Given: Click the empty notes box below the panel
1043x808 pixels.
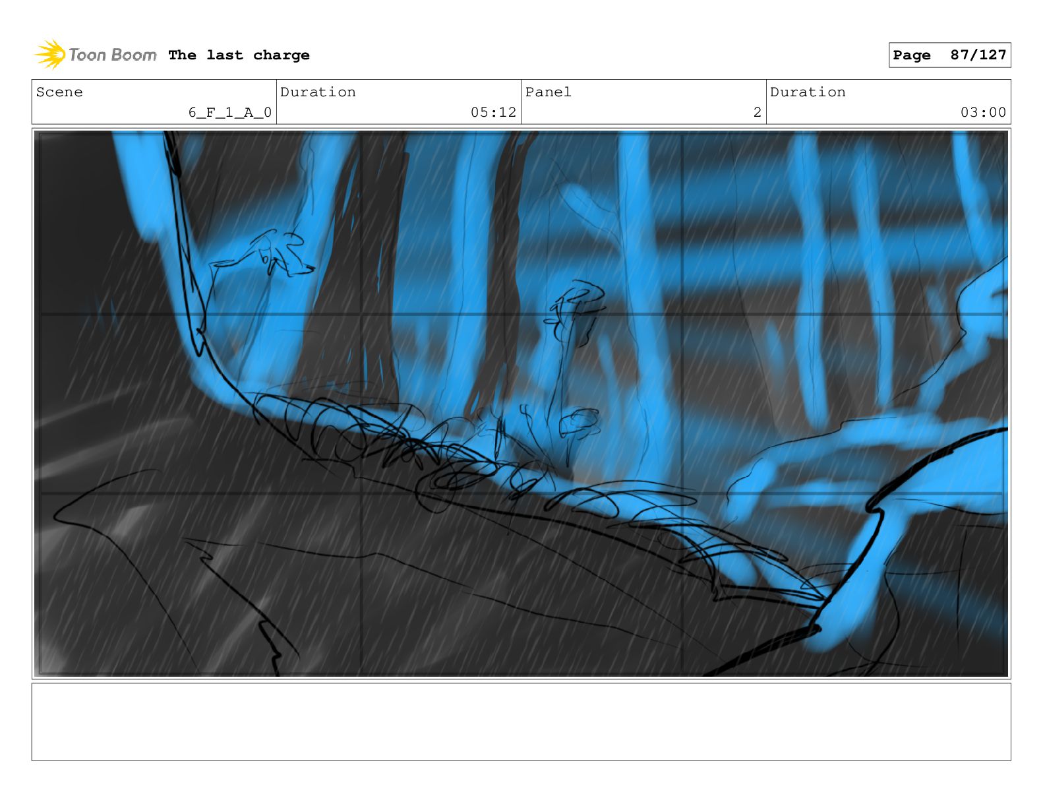Looking at the screenshot, I should pyautogui.click(x=521, y=722).
